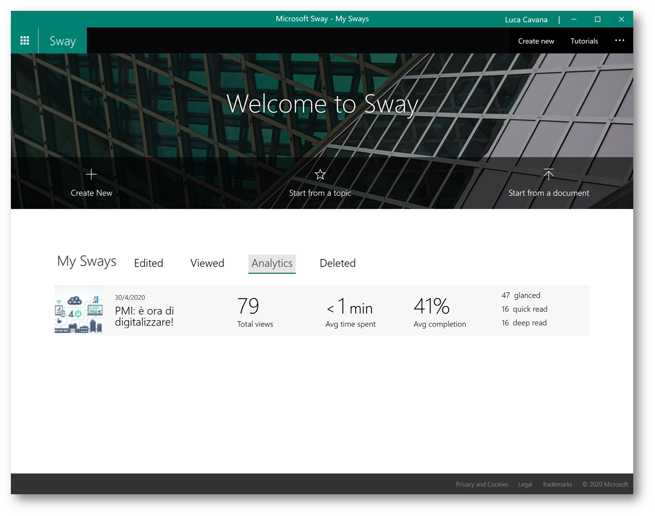The width and height of the screenshot is (655, 516).
Task: Switch to the Edited tab
Action: pos(148,263)
